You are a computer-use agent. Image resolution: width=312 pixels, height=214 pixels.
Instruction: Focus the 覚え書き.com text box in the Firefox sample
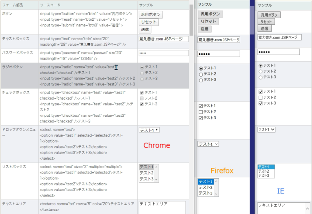pyautogui.click(x=219, y=40)
